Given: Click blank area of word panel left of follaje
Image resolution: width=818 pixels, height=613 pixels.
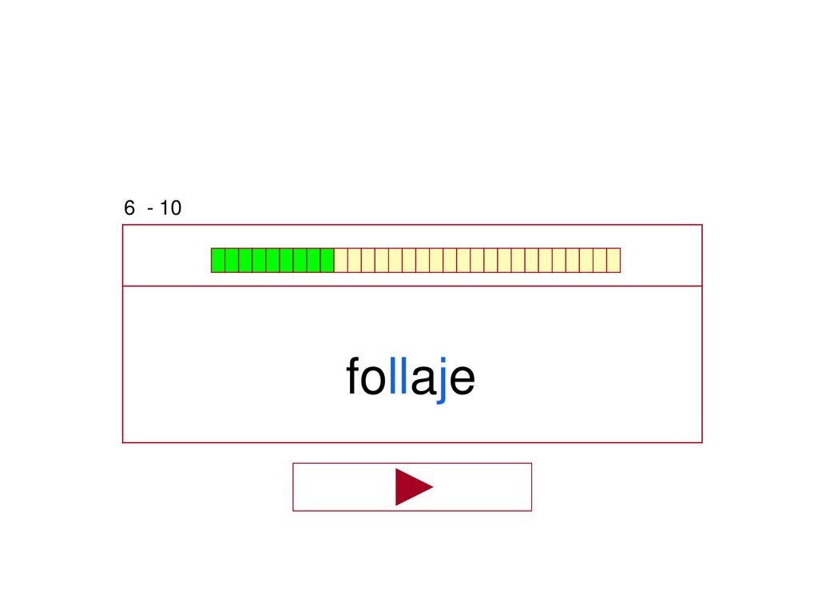Looking at the screenshot, I should pos(235,365).
